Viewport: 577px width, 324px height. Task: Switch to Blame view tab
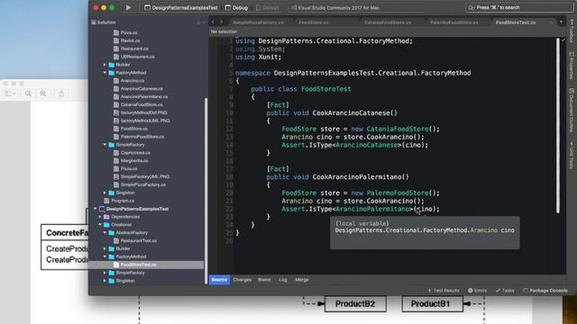click(x=264, y=280)
